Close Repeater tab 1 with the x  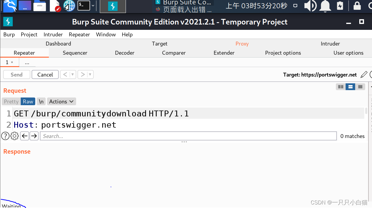click(12, 62)
